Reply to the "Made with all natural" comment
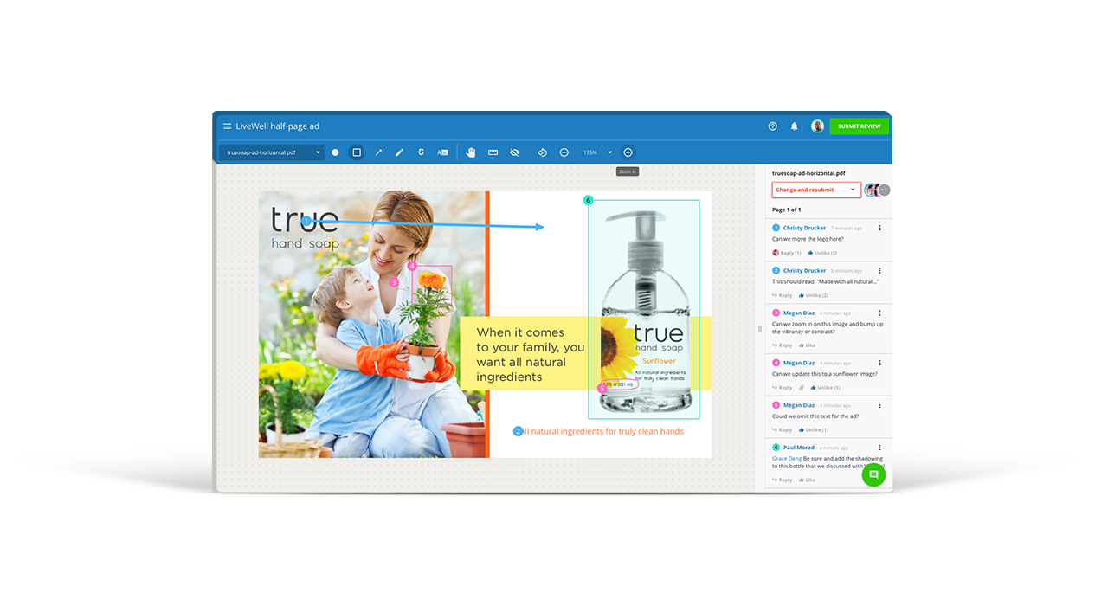Screen dimensions: 1108x606 [783, 295]
